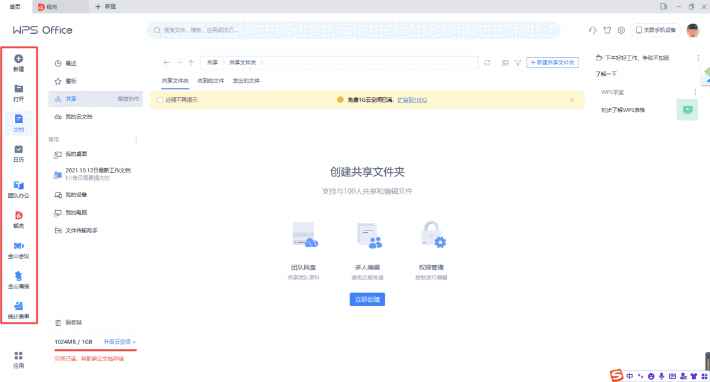Click the refresh icon next to the path bar
This screenshot has width=710, height=382.
487,62
